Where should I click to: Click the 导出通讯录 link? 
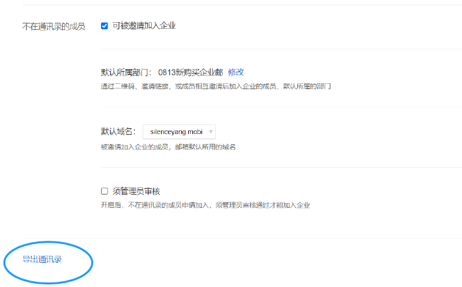(x=42, y=259)
